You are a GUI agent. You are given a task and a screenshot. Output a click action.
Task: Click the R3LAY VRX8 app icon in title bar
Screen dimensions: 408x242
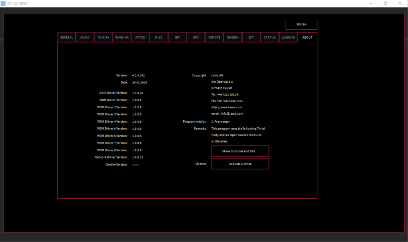tap(3, 4)
